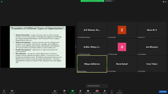168x94 pixels.
Task: Expand the caret beside Reactions
Action: click(107, 91)
